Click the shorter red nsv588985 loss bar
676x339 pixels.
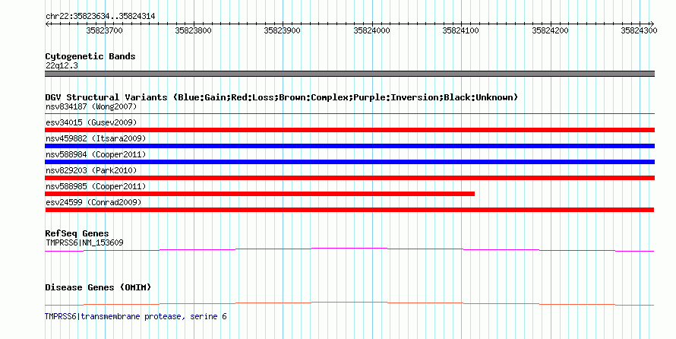pyautogui.click(x=260, y=194)
